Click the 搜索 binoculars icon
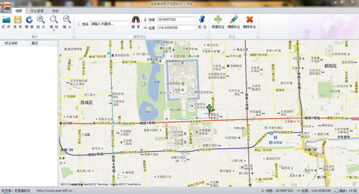Image resolution: width=359 pixels, height=194 pixels. pyautogui.click(x=136, y=20)
